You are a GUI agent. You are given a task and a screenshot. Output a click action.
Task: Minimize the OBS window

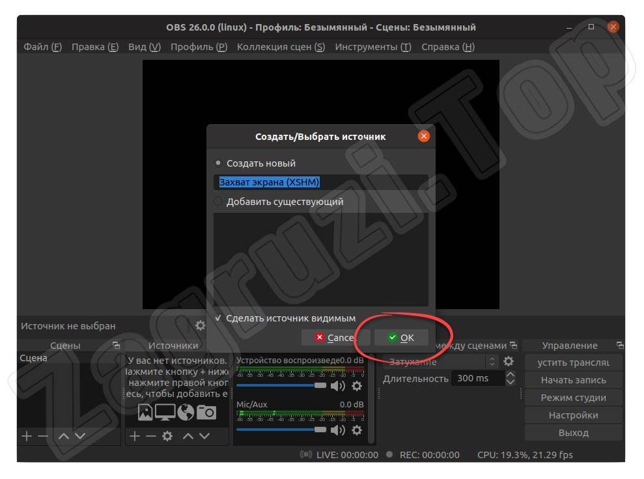click(569, 27)
